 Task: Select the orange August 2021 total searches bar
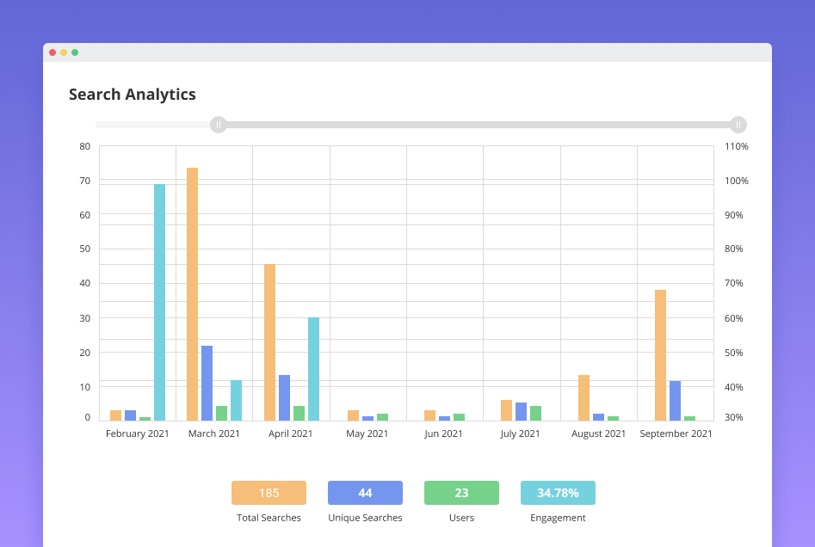pos(583,397)
